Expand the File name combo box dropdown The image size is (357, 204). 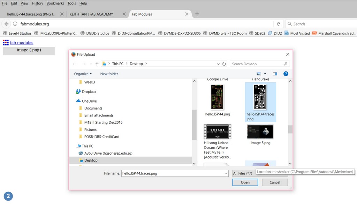pos(226,173)
